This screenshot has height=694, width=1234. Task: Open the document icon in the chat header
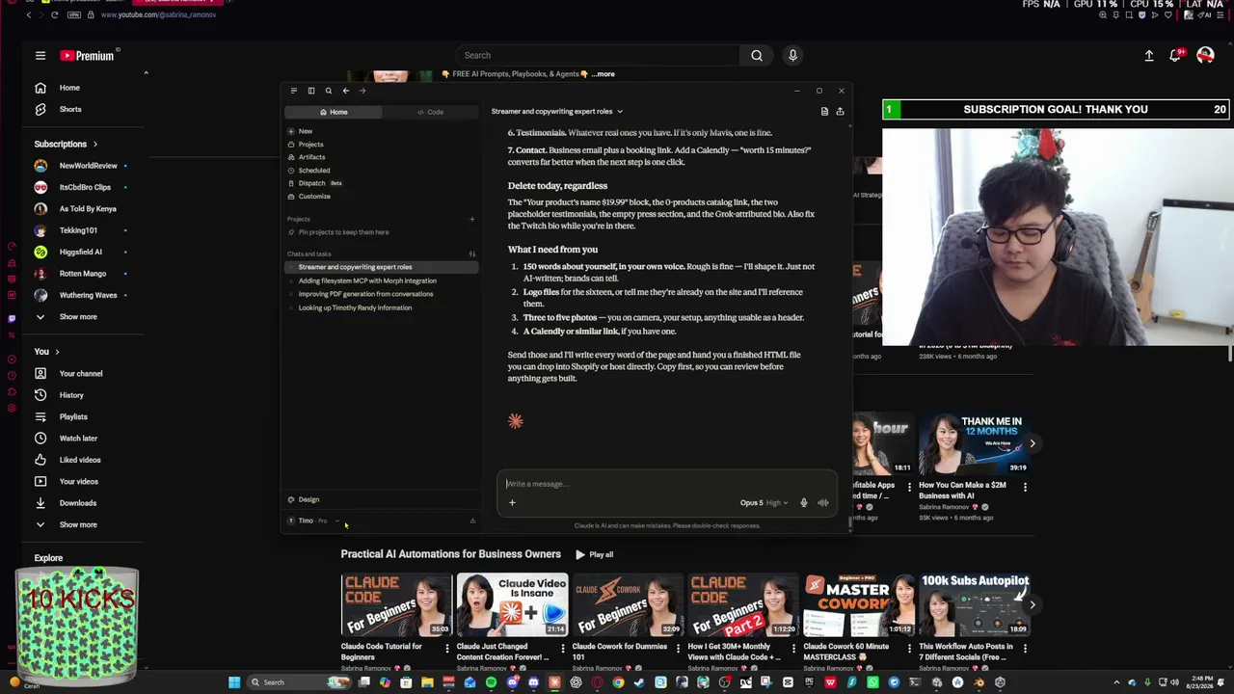point(824,112)
